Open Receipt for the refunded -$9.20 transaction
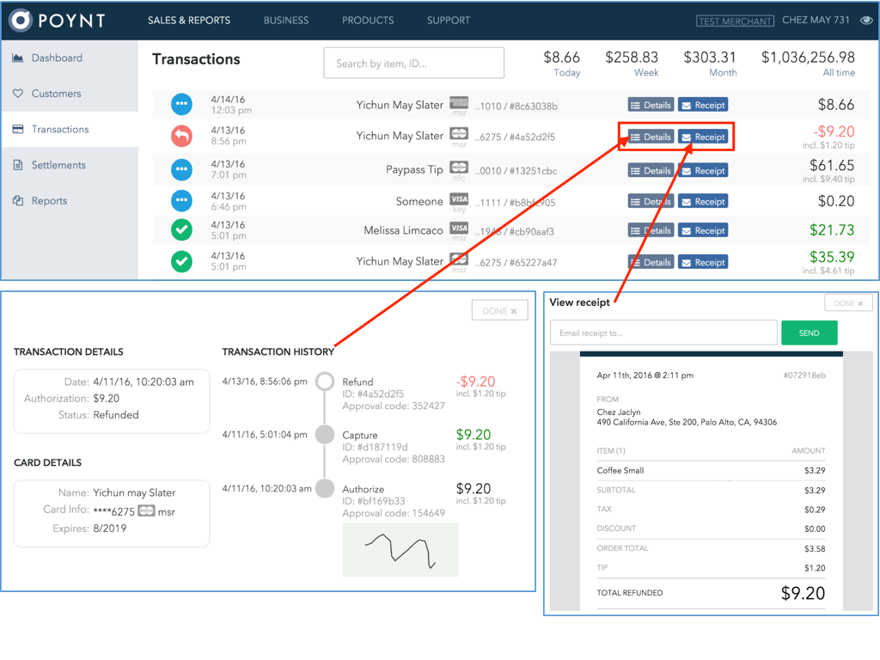This screenshot has height=660, width=880. click(703, 137)
